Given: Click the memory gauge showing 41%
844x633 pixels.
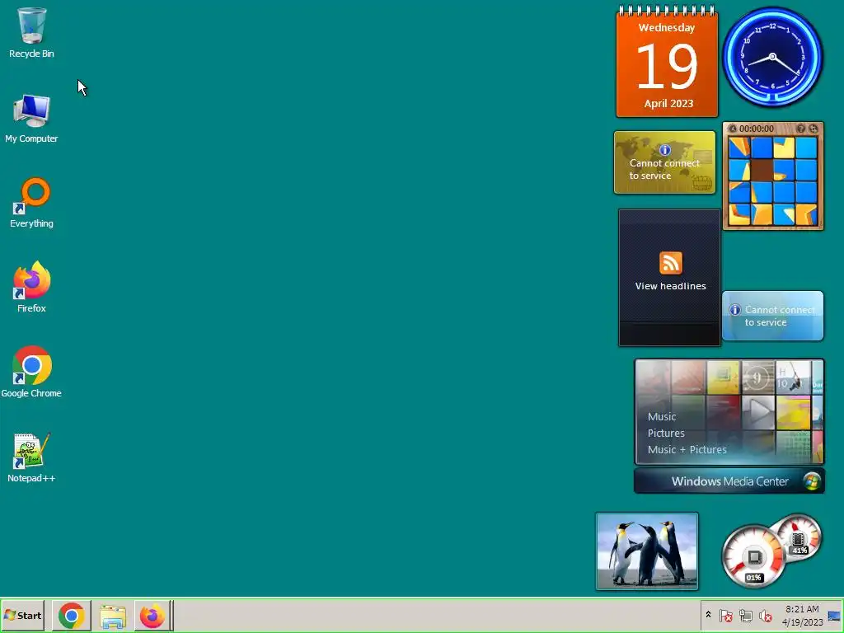Looking at the screenshot, I should tap(799, 538).
